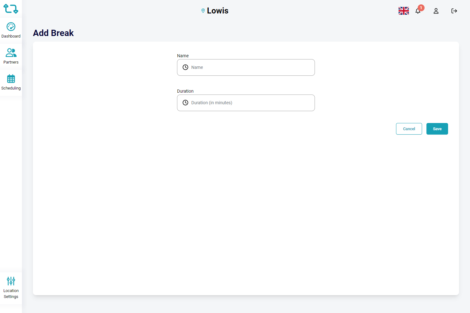Open the notifications bell
This screenshot has height=313, width=470.
tap(418, 11)
